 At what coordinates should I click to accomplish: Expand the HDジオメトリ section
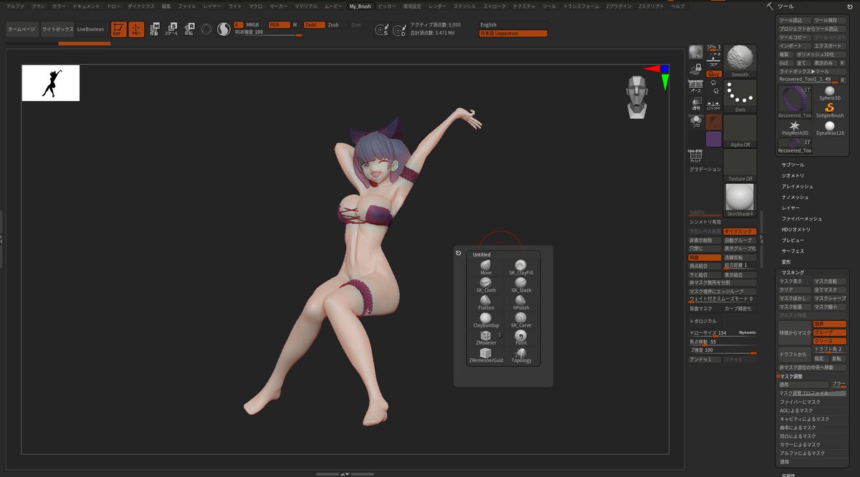(x=796, y=229)
